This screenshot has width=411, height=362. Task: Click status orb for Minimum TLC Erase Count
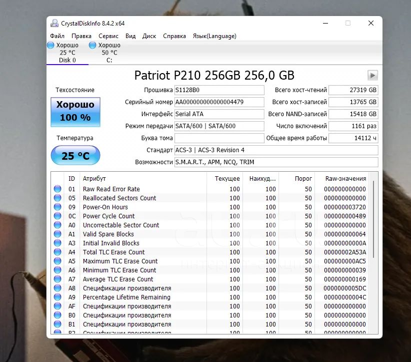pyautogui.click(x=57, y=270)
